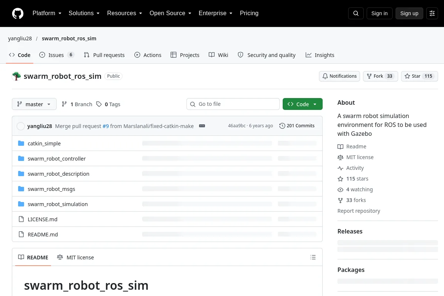Click the eye icon next to 4 watching
This screenshot has height=296, width=444.
click(340, 190)
